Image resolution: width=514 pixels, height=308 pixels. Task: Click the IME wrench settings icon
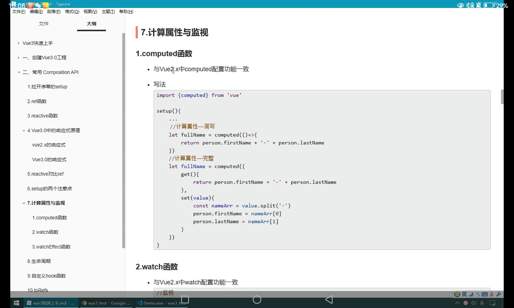pyautogui.click(x=499, y=294)
